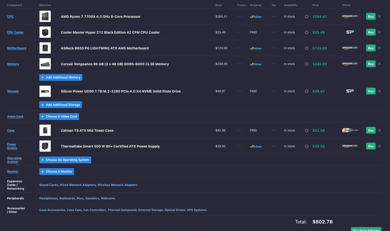This screenshot has width=390, height=231.
Task: Open the Video Card component link
Action: pos(15,116)
